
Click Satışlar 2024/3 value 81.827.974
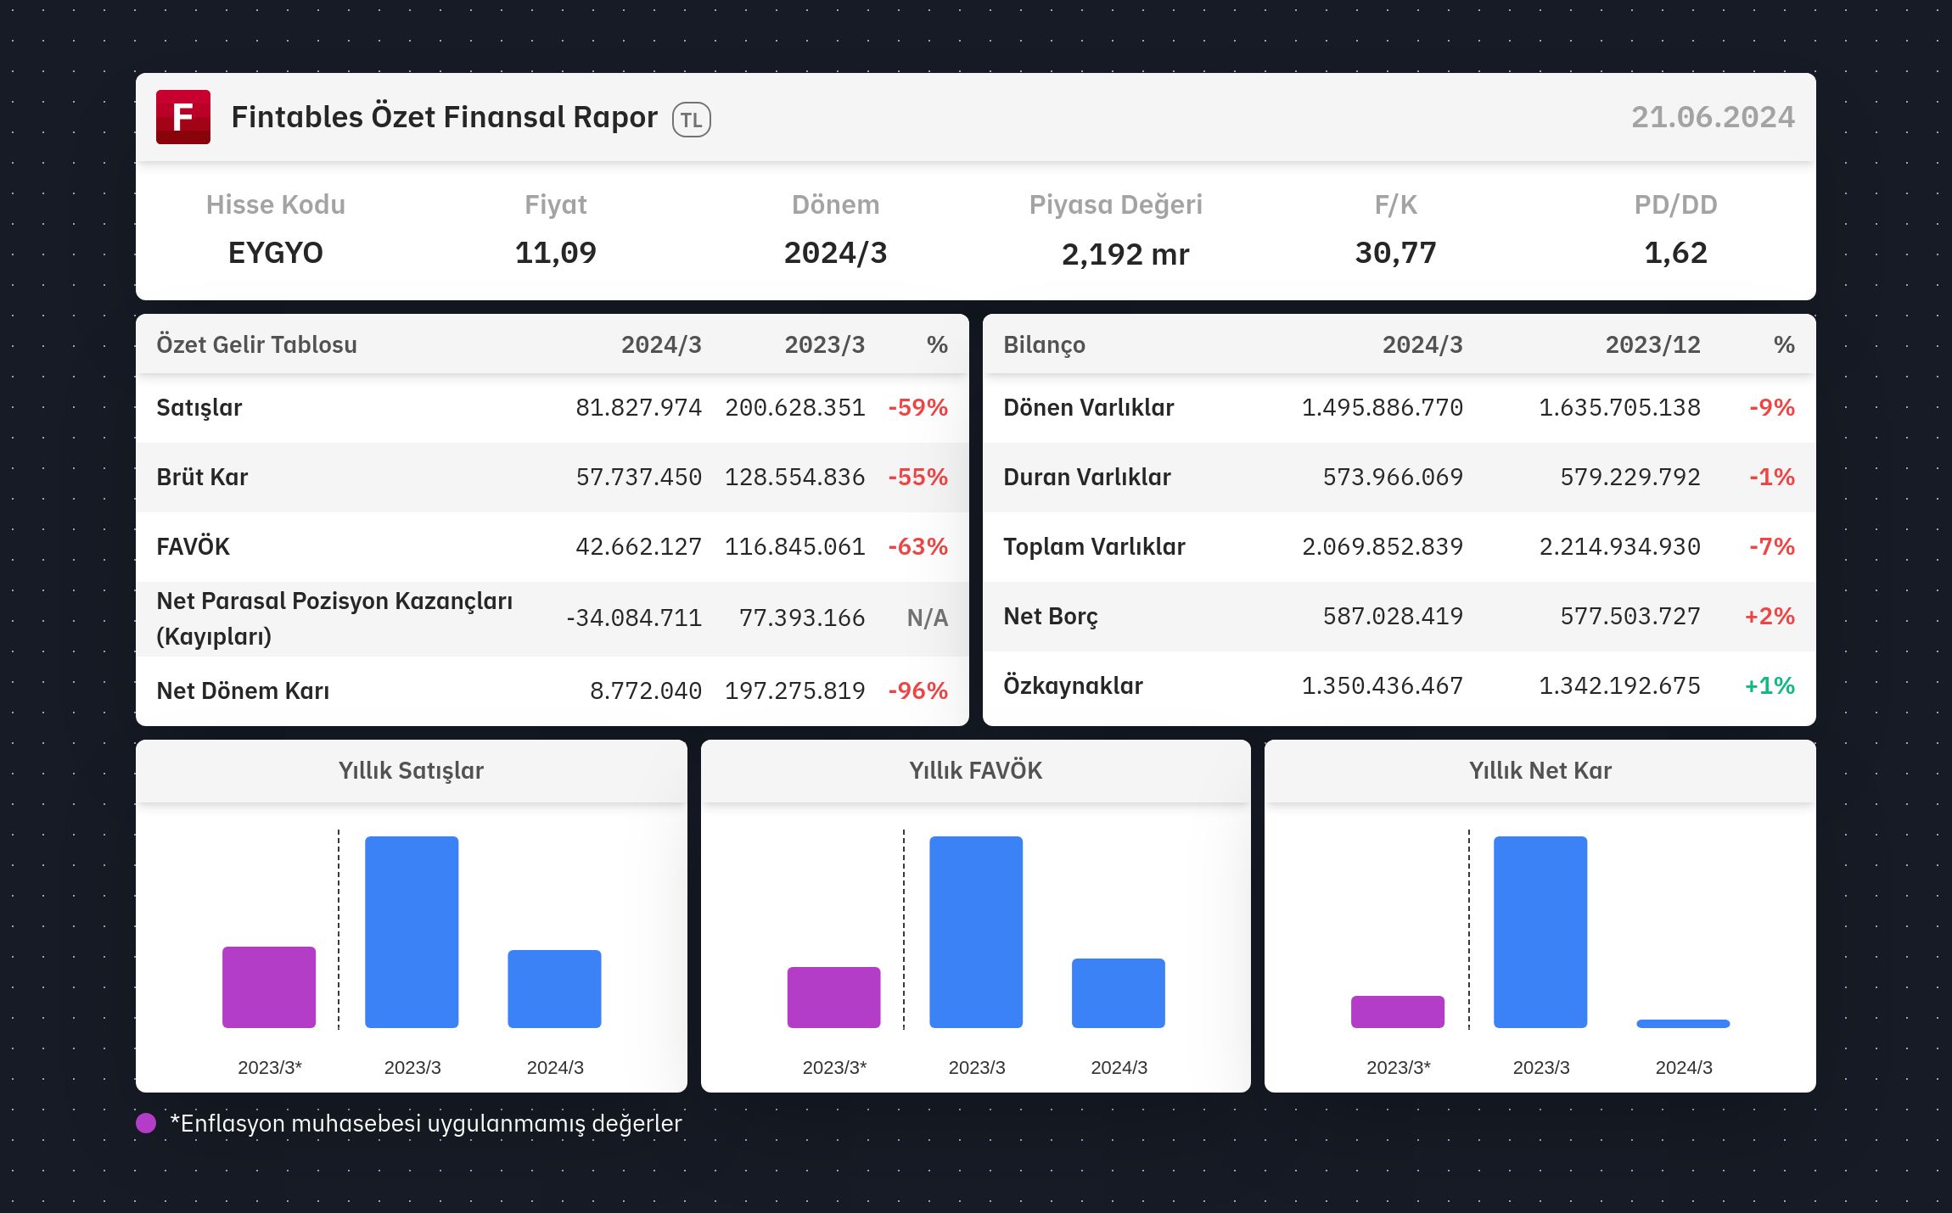(638, 407)
